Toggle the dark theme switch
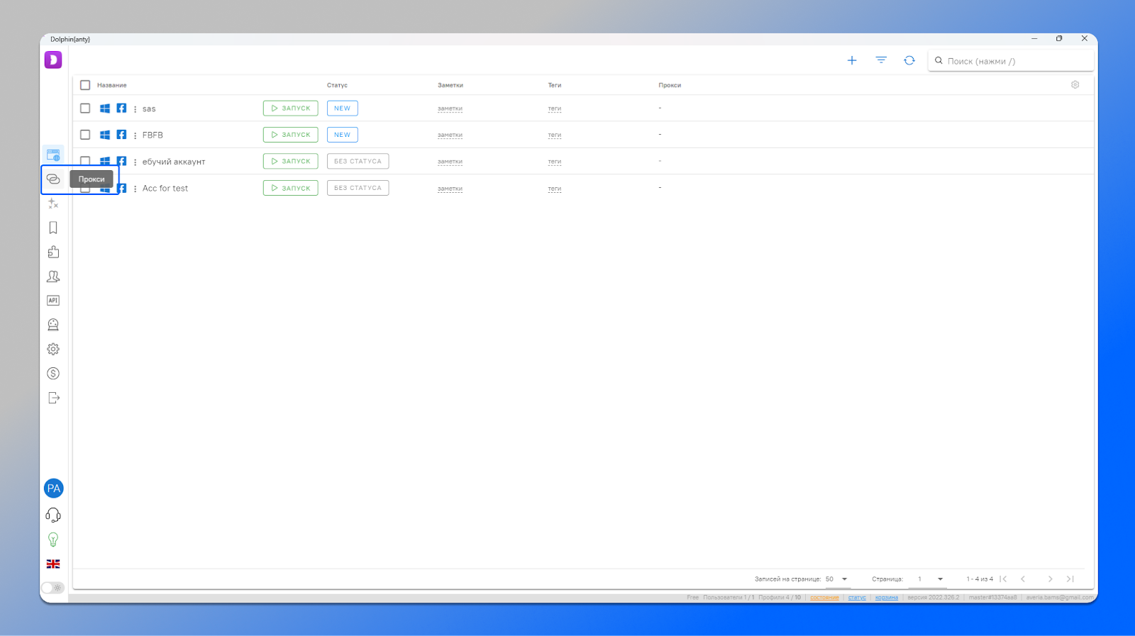 click(53, 588)
